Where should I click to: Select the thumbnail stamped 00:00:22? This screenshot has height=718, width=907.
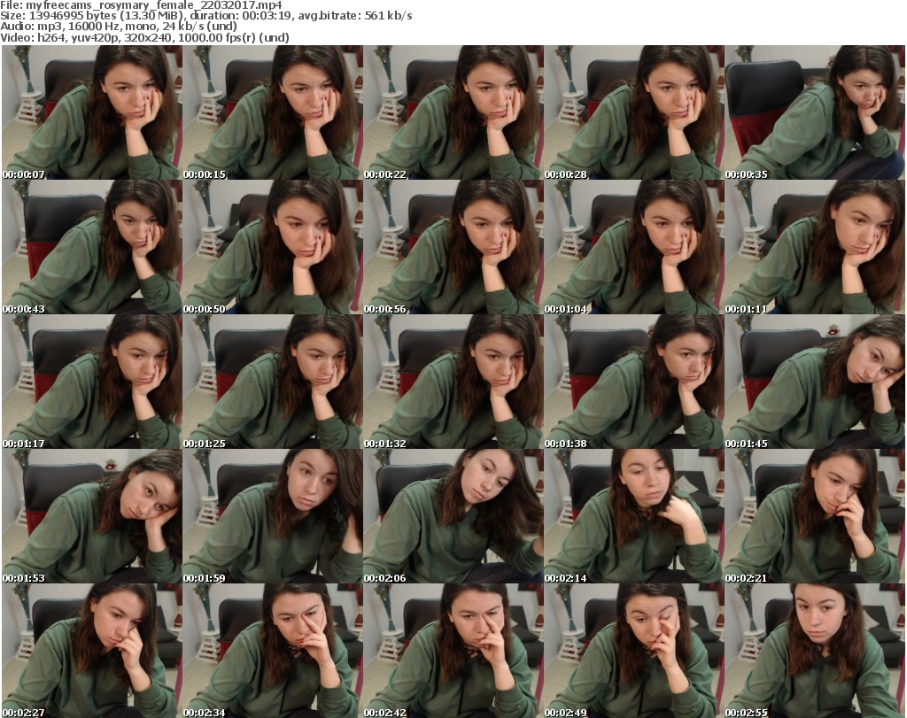click(453, 112)
